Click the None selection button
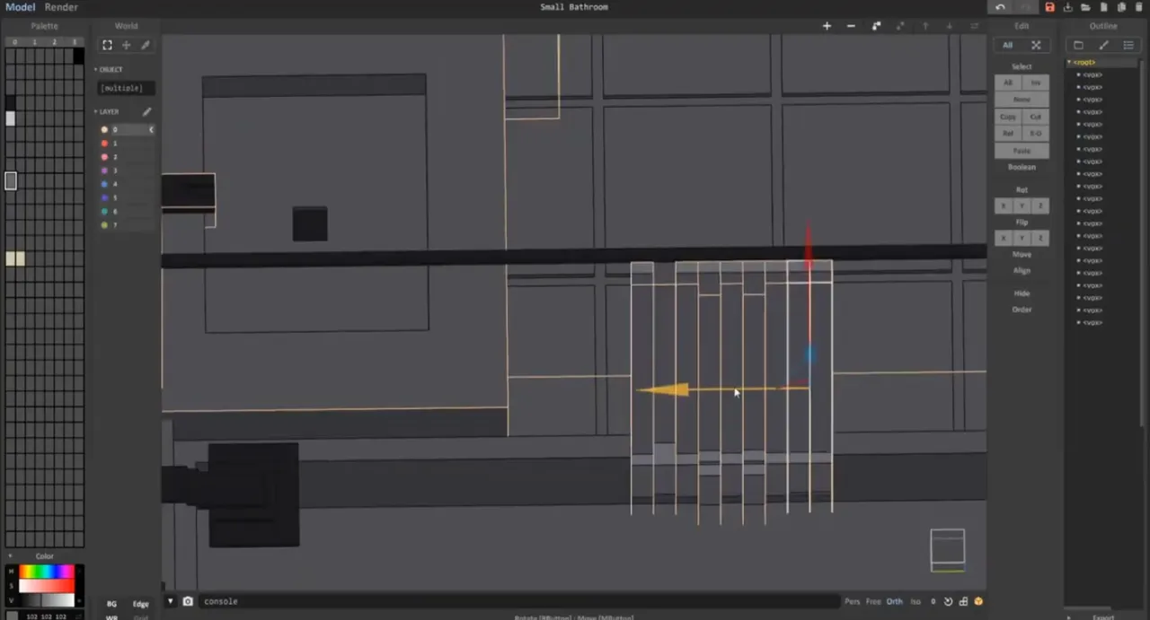This screenshot has width=1150, height=620. (x=1022, y=100)
